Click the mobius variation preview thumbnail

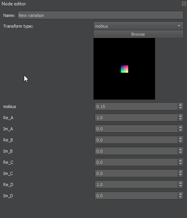[124, 69]
